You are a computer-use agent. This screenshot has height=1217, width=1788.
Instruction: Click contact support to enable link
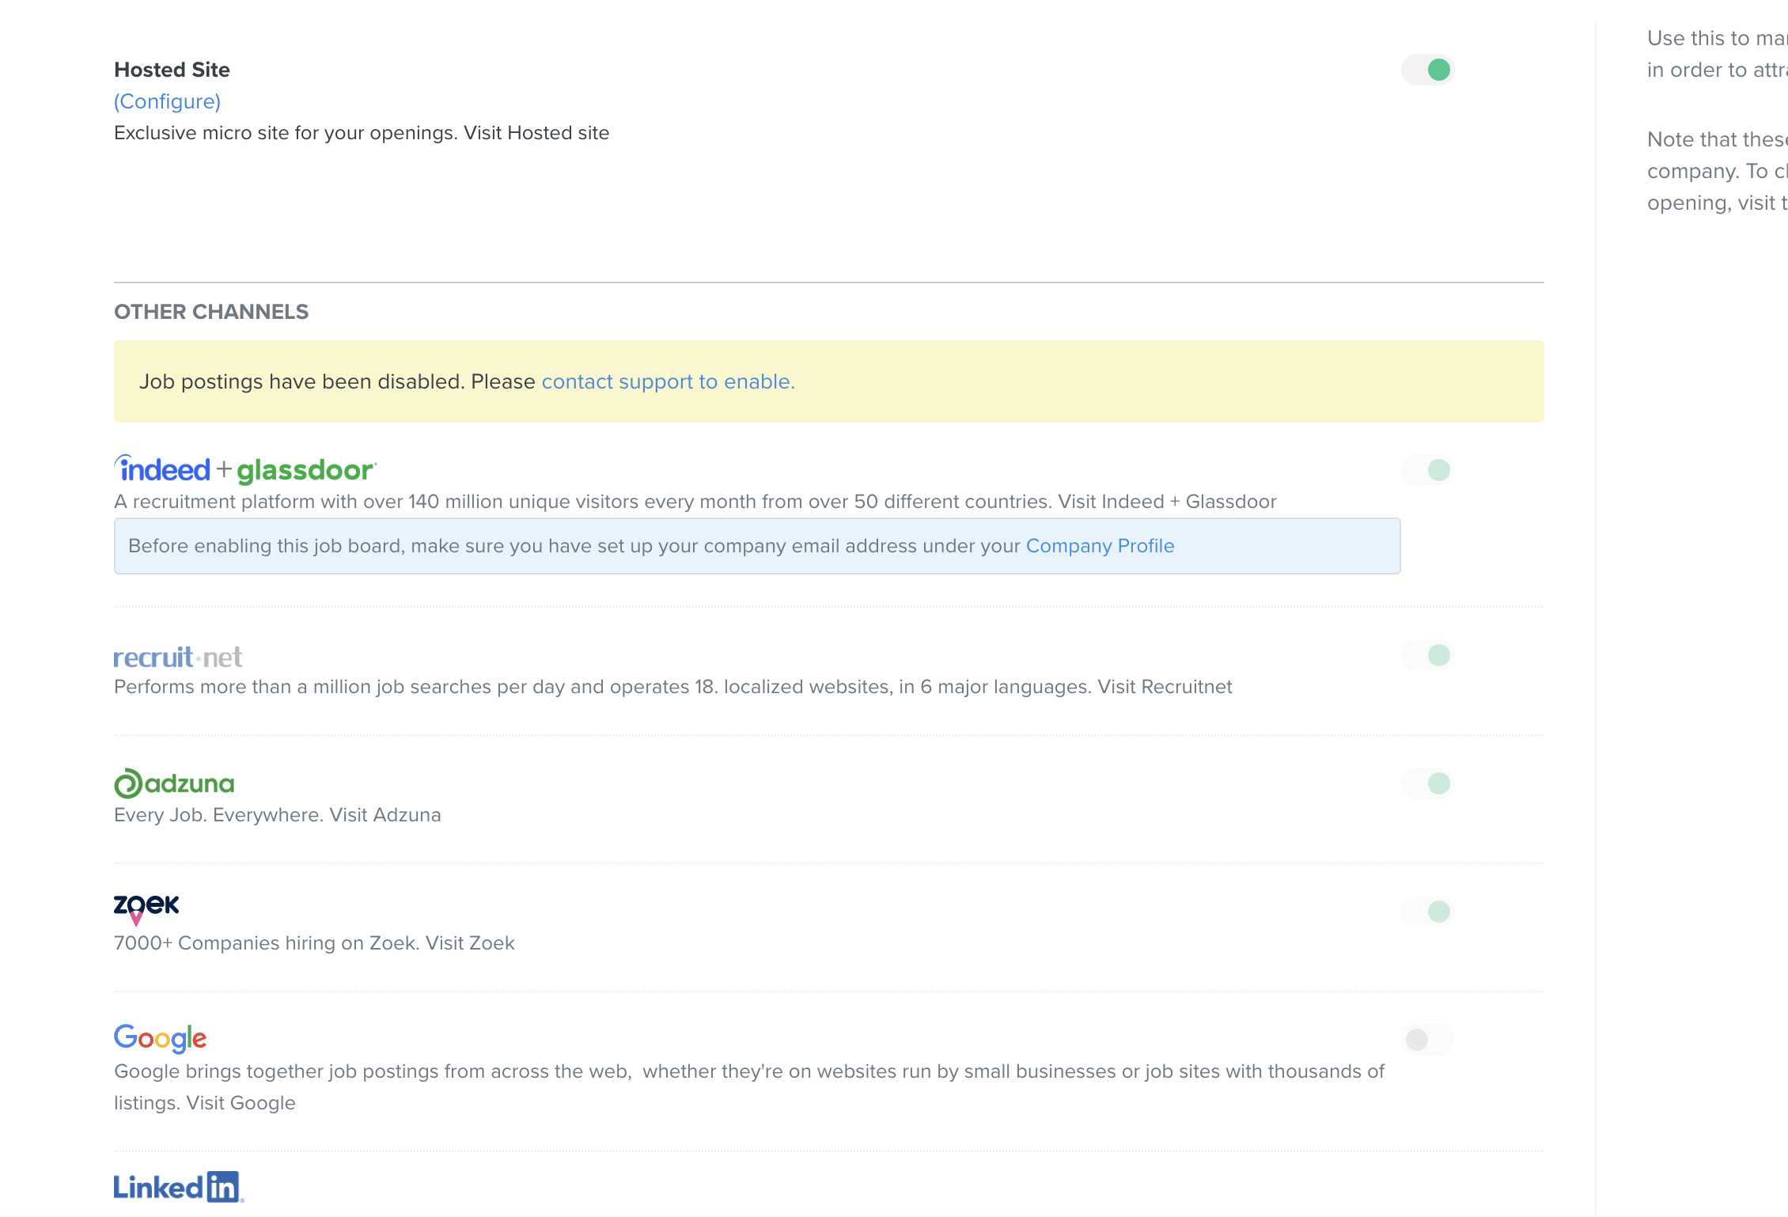[x=668, y=381]
